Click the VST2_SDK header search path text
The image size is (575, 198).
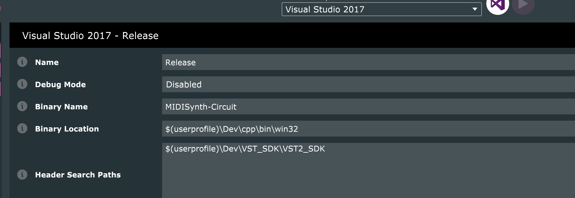[245, 149]
